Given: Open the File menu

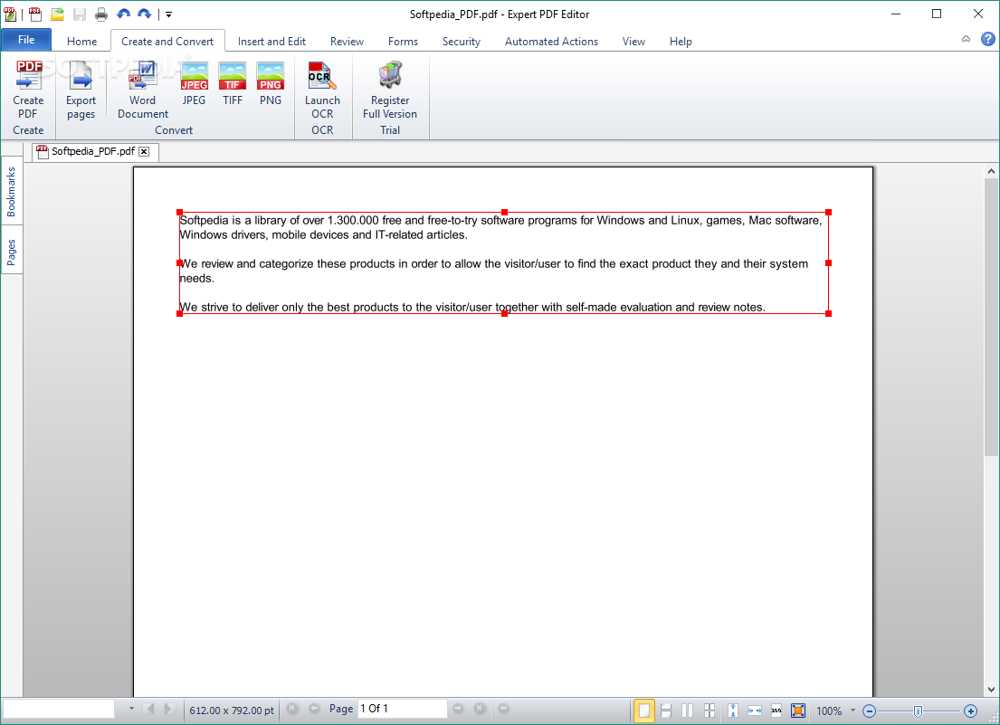Looking at the screenshot, I should tap(26, 40).
